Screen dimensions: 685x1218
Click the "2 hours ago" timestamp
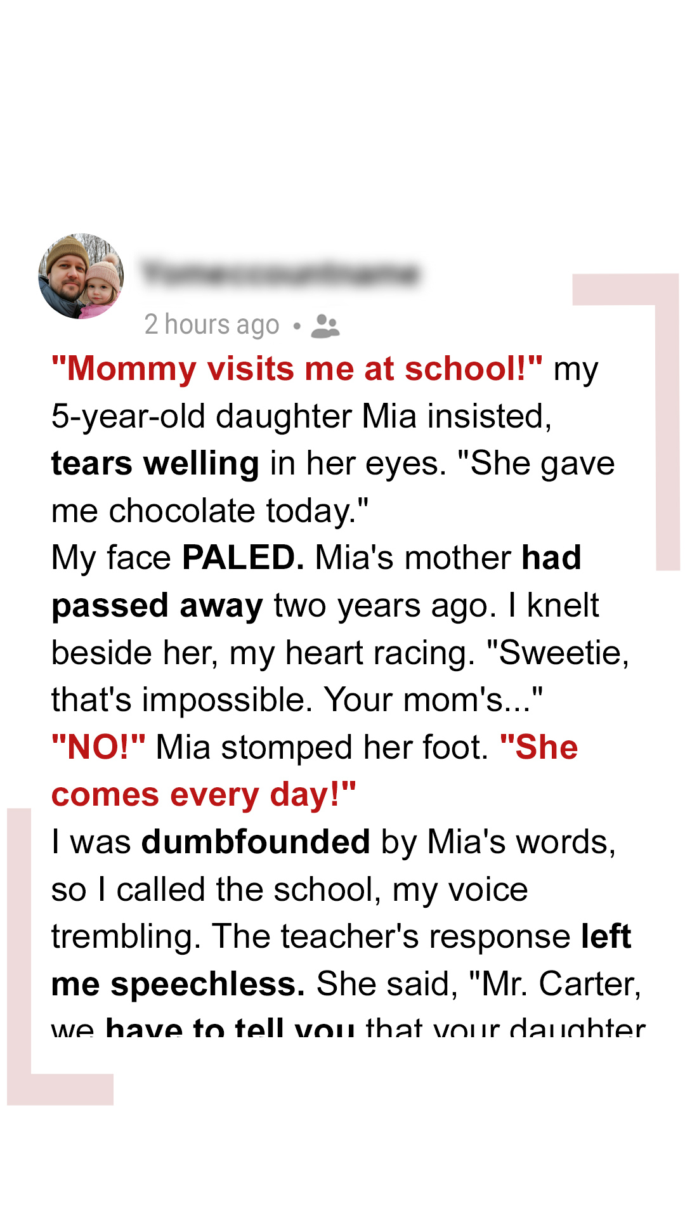[211, 325]
